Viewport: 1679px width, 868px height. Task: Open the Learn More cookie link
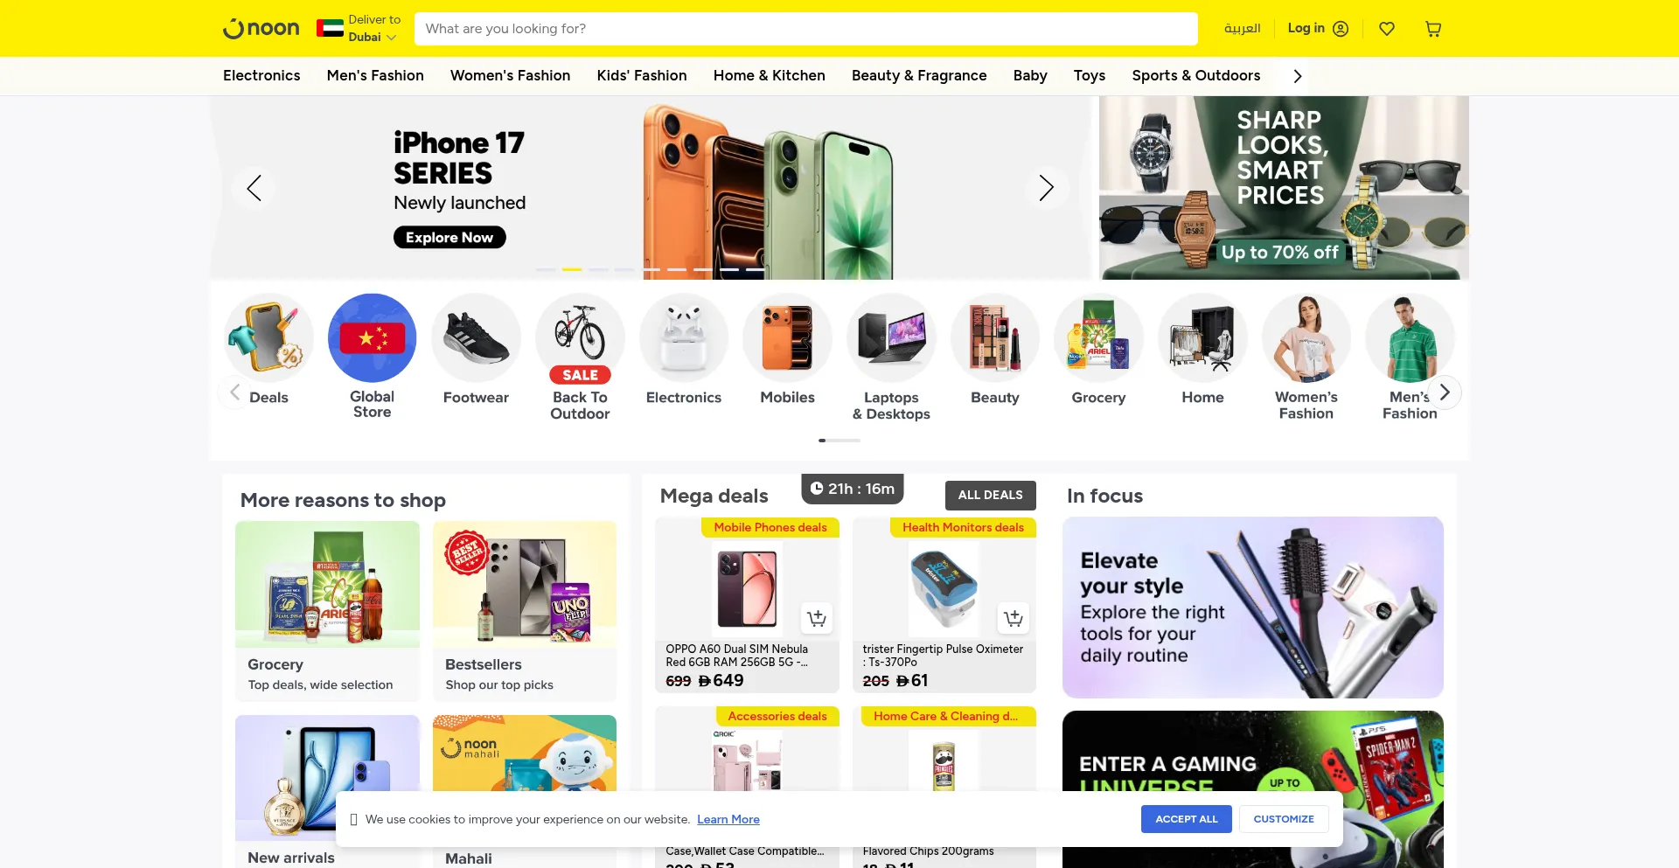[x=728, y=820]
